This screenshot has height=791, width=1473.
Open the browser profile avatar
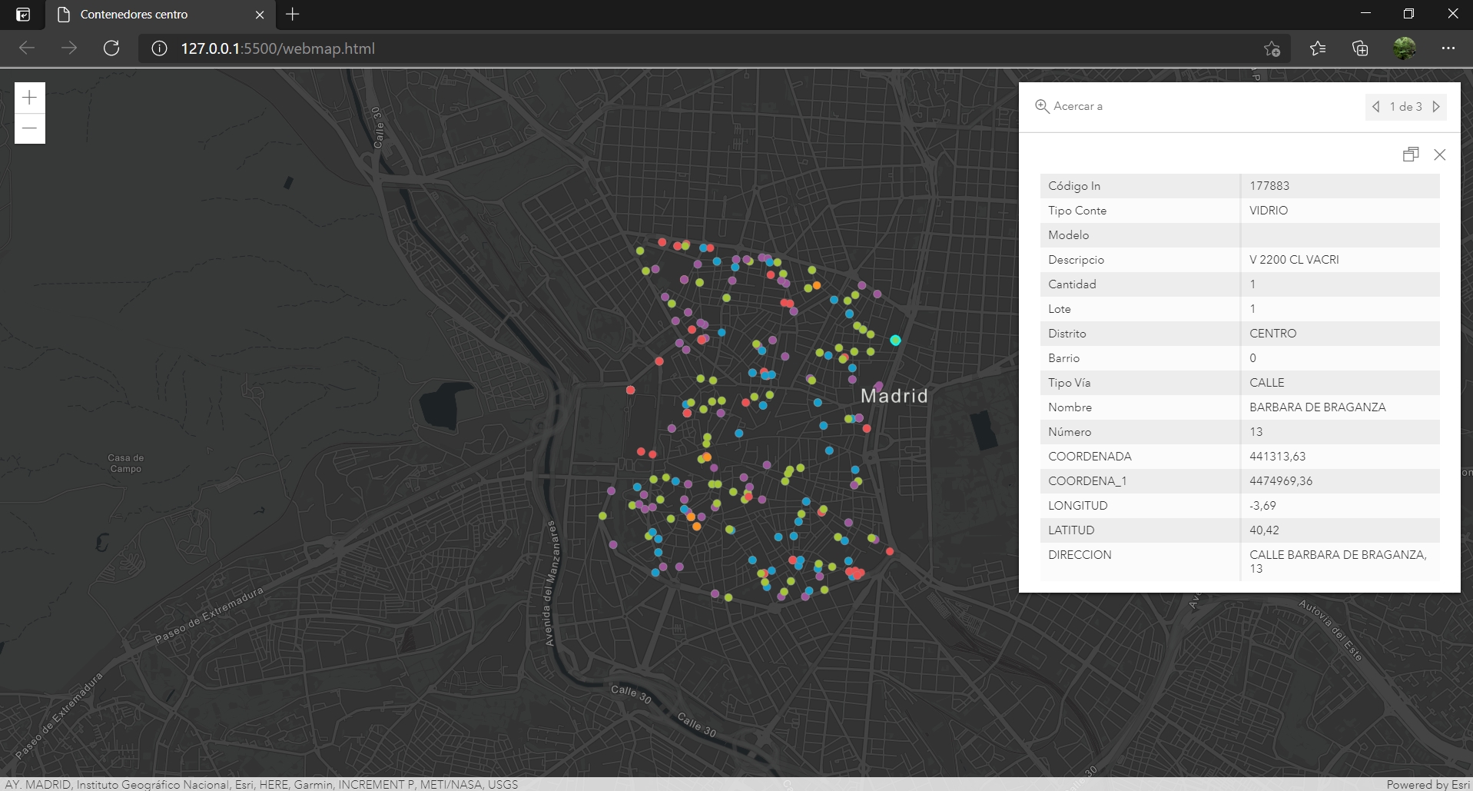(1405, 48)
